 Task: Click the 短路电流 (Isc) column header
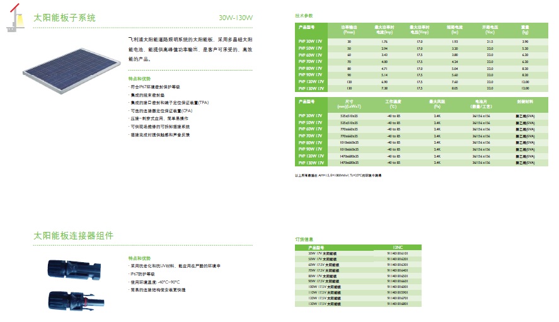455,30
